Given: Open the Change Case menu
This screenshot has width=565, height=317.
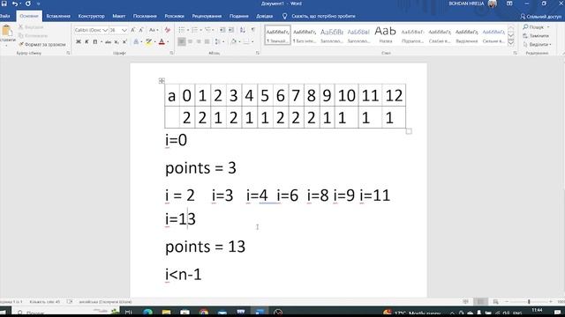Looking at the screenshot, I should 154,30.
